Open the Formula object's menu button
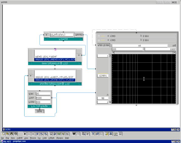This screenshot has width=181, height=143. (45, 39)
